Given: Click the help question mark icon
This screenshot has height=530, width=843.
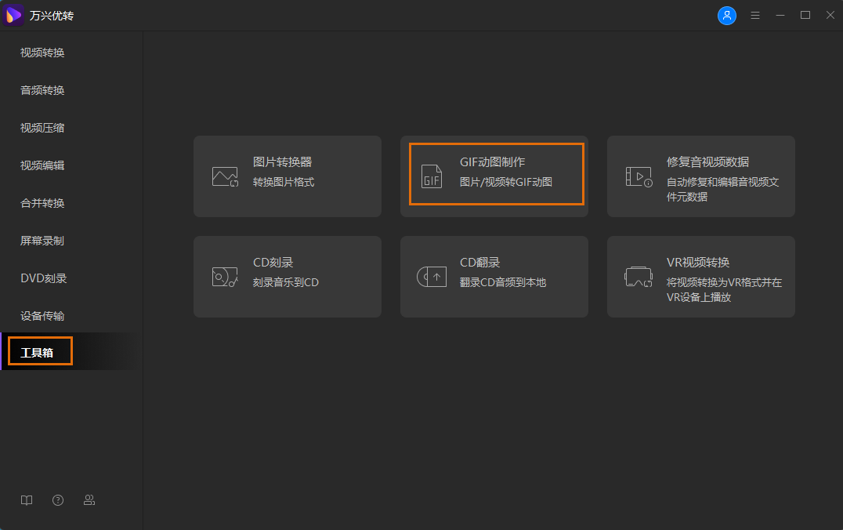Looking at the screenshot, I should pyautogui.click(x=57, y=499).
